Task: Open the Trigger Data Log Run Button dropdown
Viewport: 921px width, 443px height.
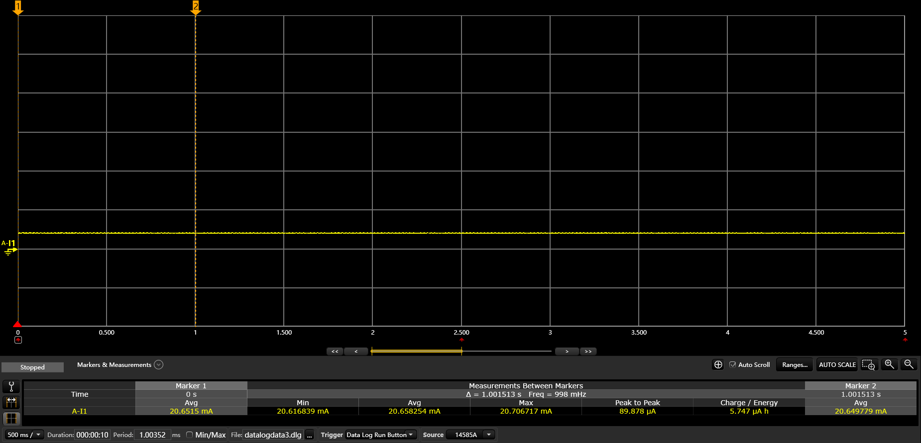Action: 380,435
